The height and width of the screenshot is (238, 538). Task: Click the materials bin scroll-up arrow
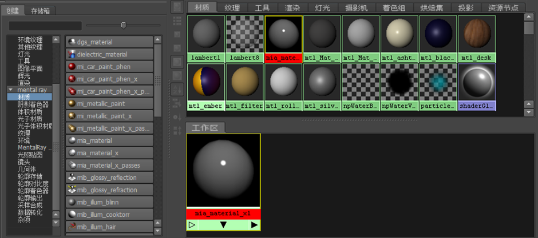coord(529,17)
